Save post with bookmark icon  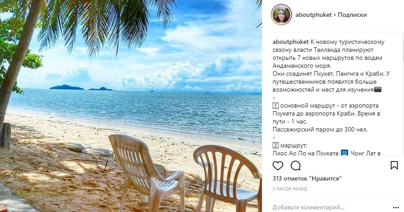point(394,166)
